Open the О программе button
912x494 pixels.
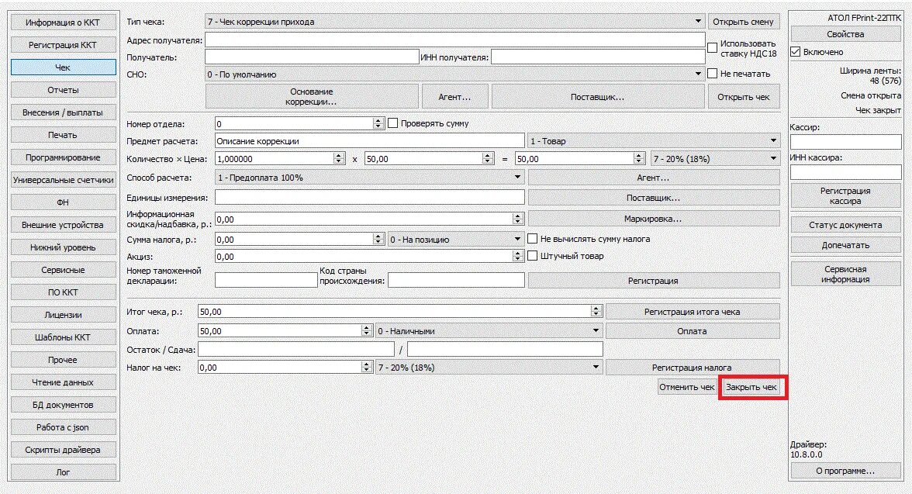(845, 470)
